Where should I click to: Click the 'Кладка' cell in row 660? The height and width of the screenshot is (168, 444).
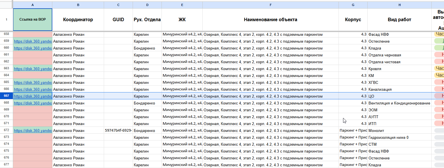point(400,48)
